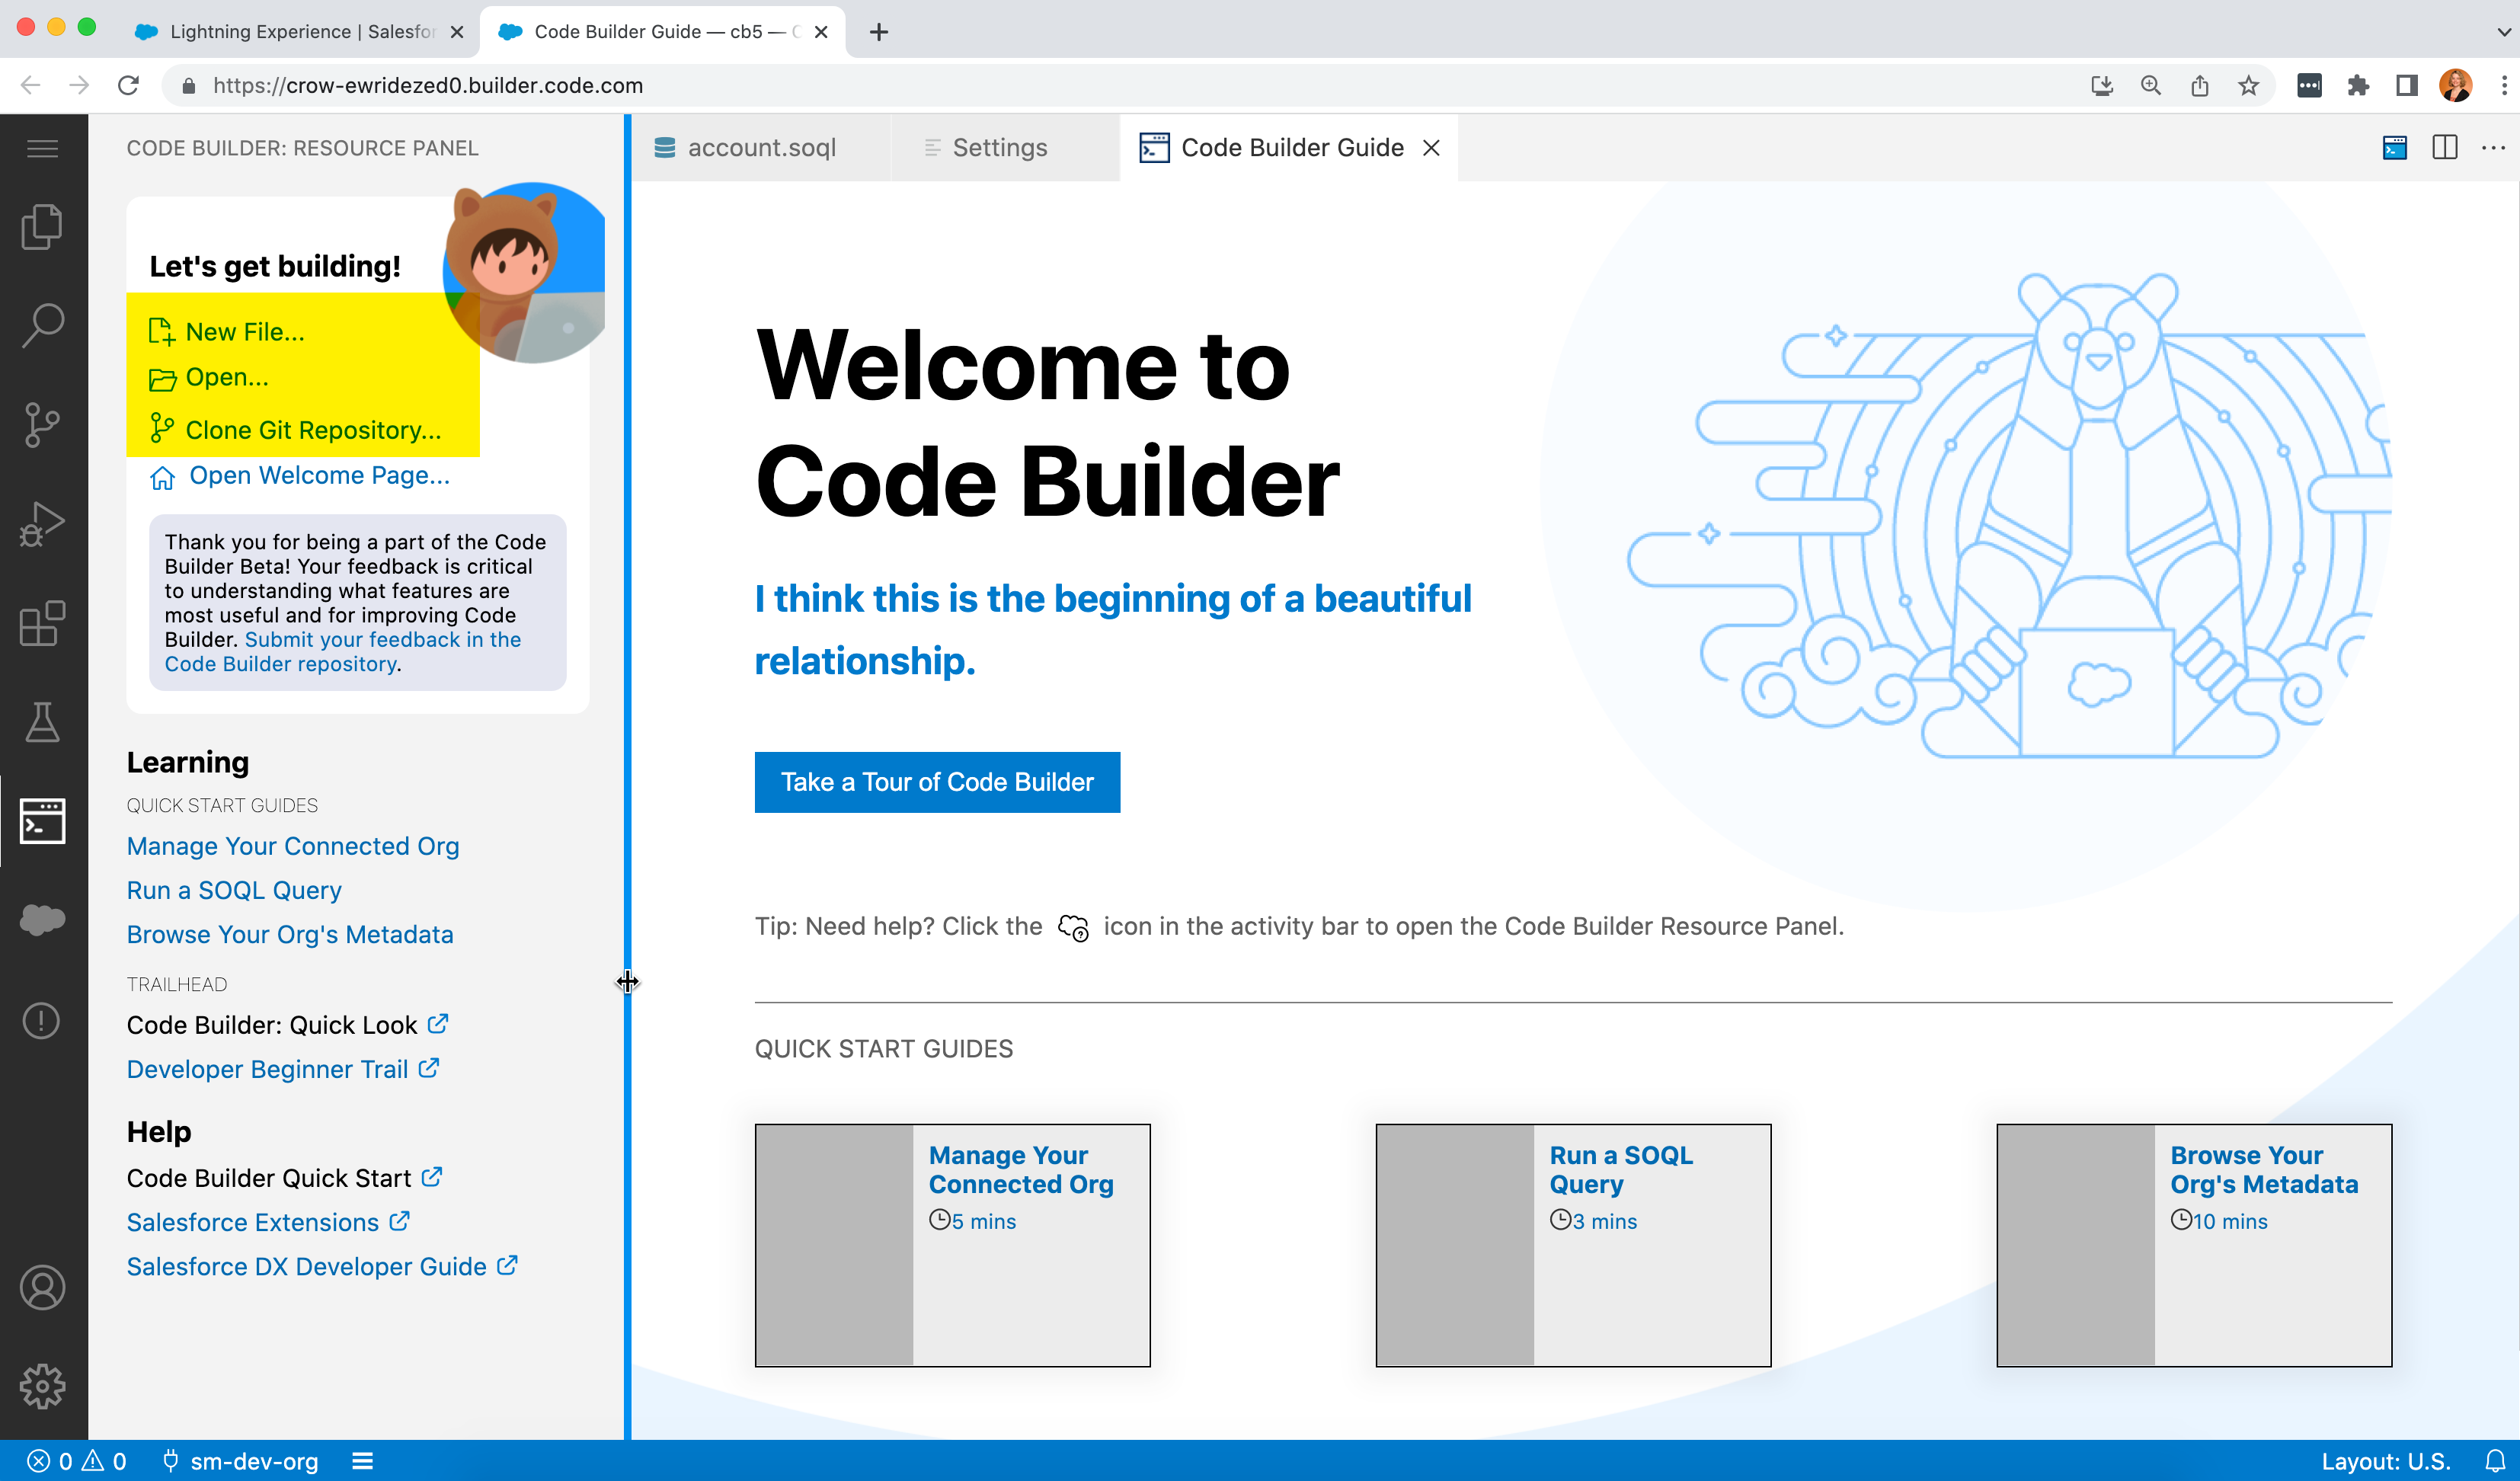Click Take a Tour of Code Builder
Screen dimensions: 2520x1481
[x=937, y=782]
